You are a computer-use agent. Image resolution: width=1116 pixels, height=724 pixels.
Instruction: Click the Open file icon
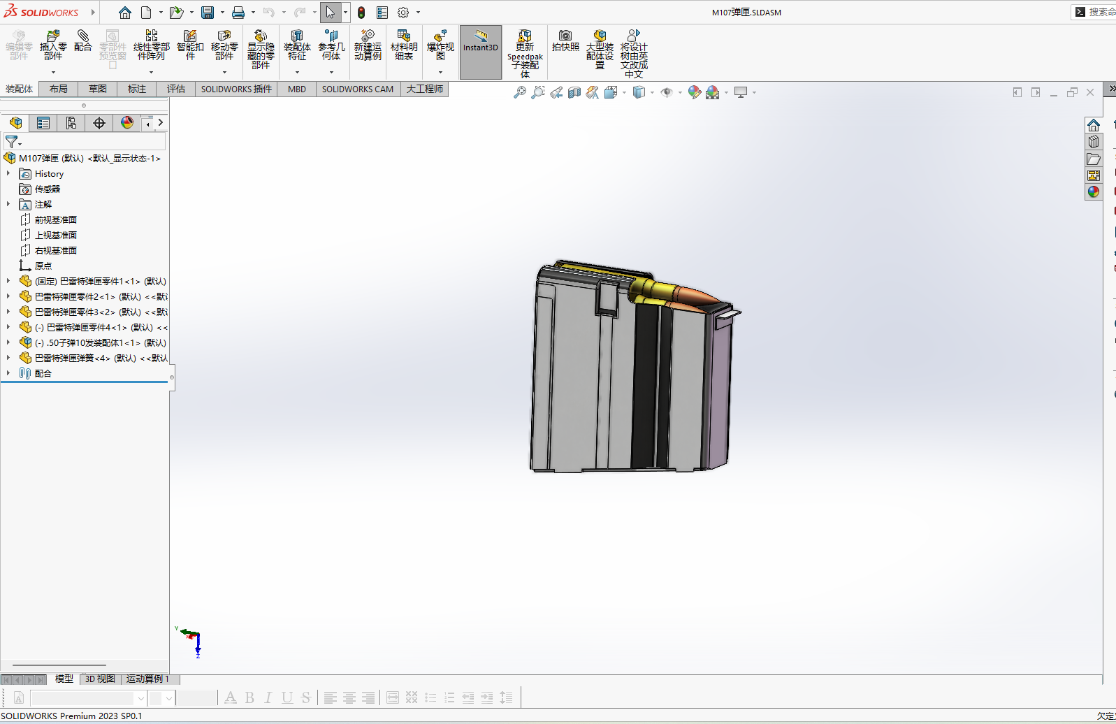click(176, 13)
